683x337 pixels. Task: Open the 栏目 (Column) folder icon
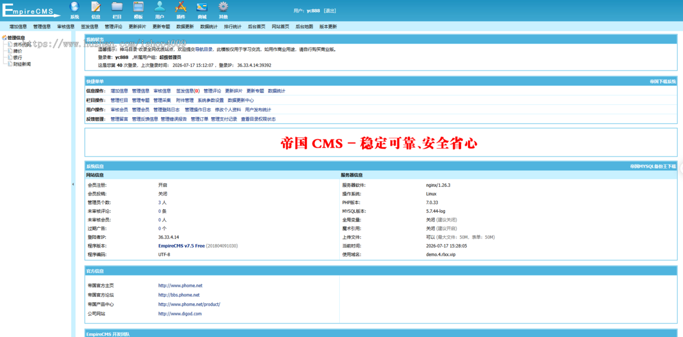coord(117,7)
